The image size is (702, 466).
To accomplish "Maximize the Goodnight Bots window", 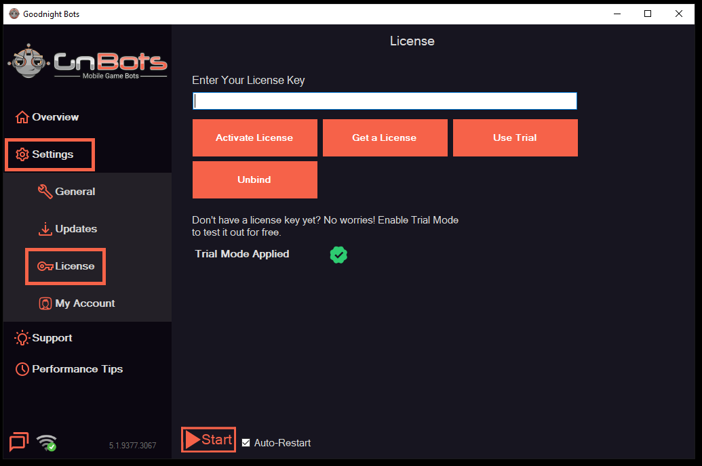I will tap(647, 14).
